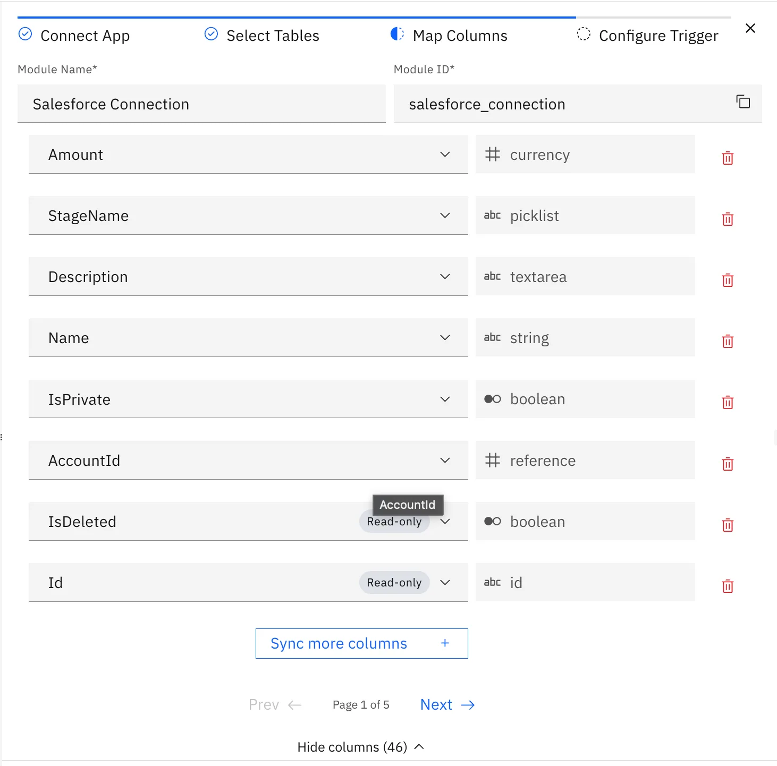Image resolution: width=777 pixels, height=766 pixels.
Task: Click the string type field
Action: tap(585, 337)
